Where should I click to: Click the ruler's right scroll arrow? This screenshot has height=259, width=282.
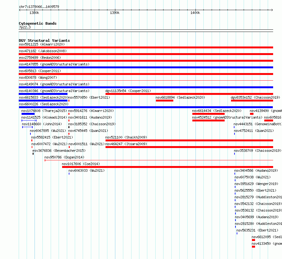(x=272, y=10)
